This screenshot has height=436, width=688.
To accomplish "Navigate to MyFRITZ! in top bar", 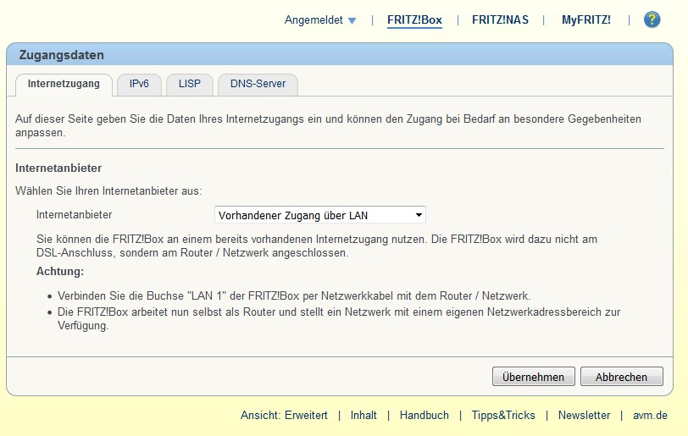I will 585,20.
